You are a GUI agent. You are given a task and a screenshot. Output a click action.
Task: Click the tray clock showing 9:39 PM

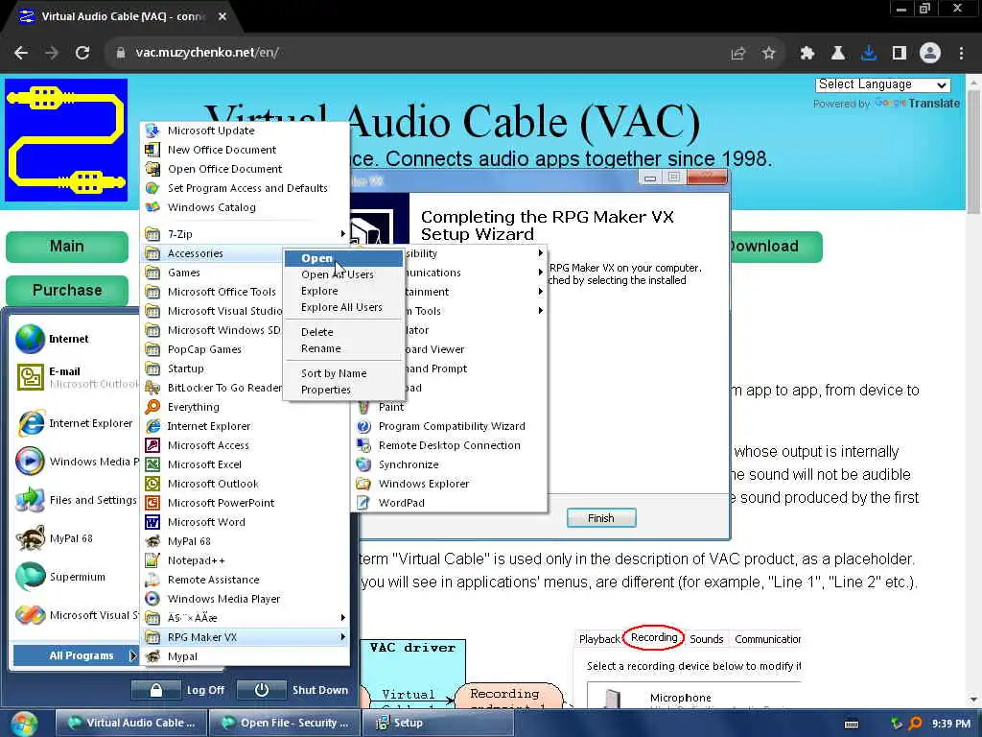click(950, 724)
